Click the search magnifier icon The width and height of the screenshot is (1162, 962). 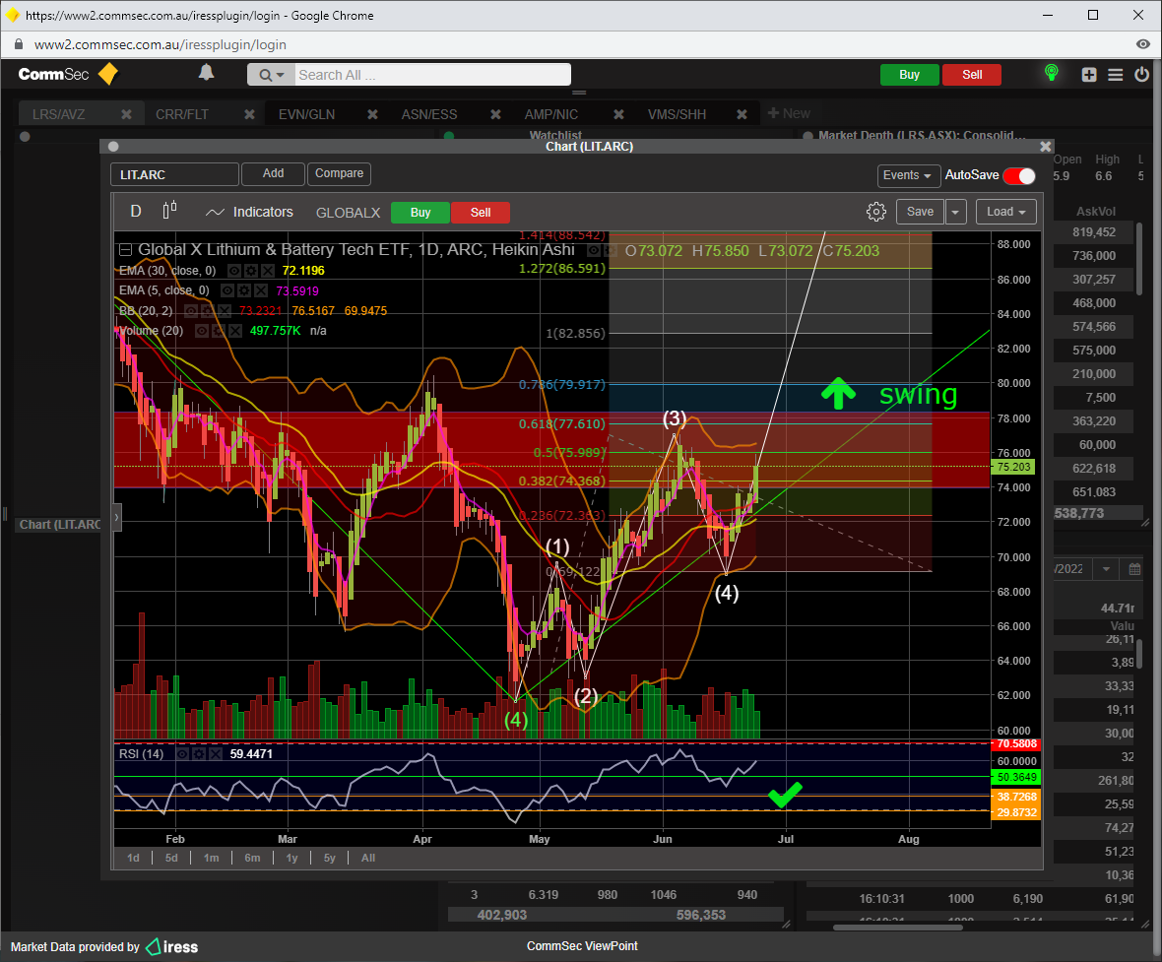[x=265, y=75]
